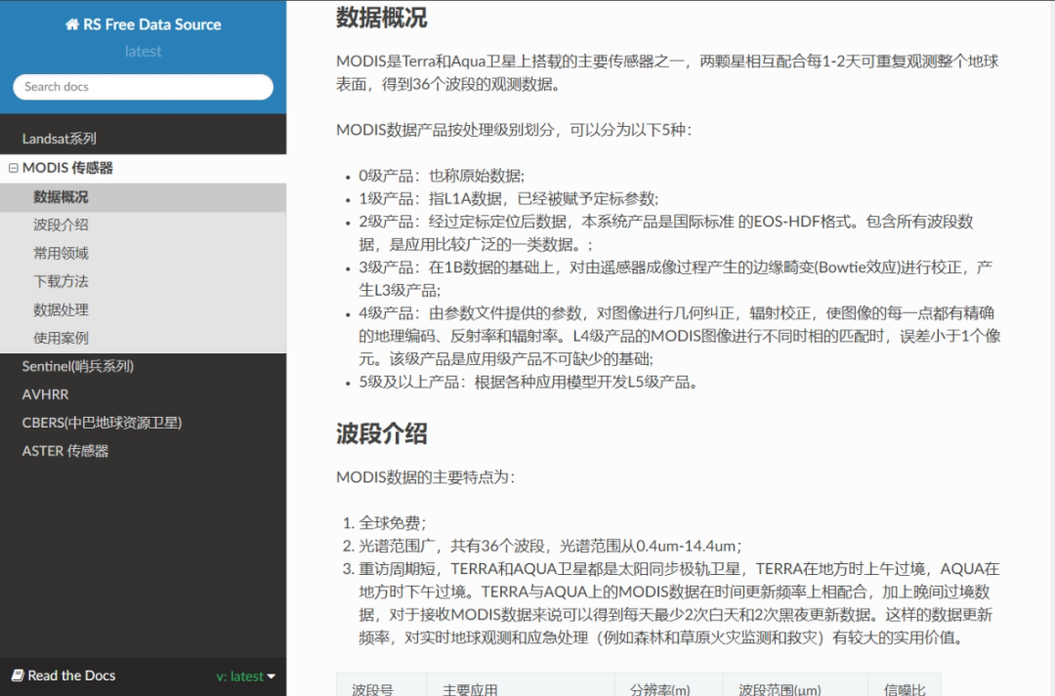The height and width of the screenshot is (696, 1055).
Task: Open the RS Free Data Source home link
Action: (144, 24)
